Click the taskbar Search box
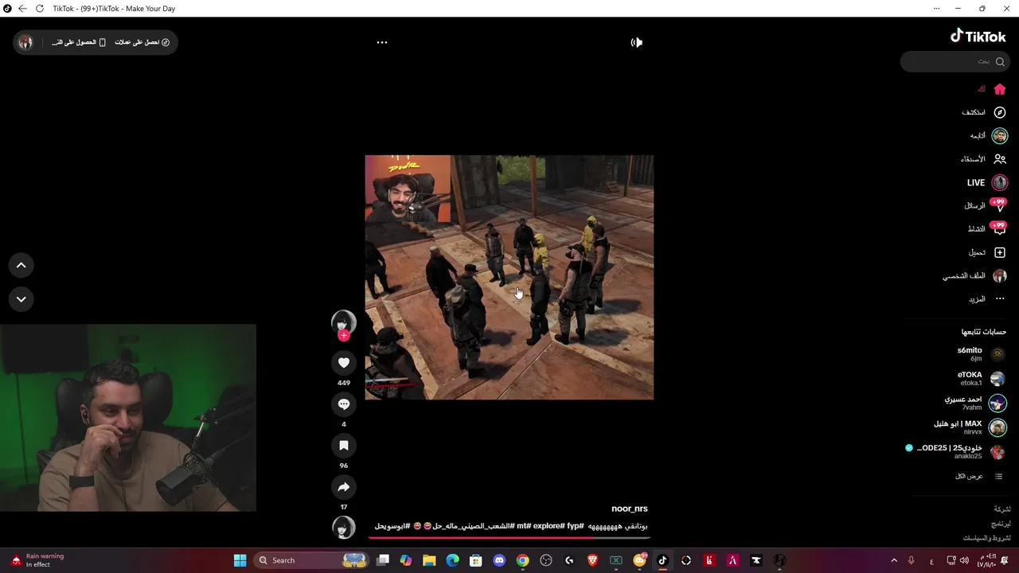Image resolution: width=1019 pixels, height=573 pixels. click(x=311, y=560)
